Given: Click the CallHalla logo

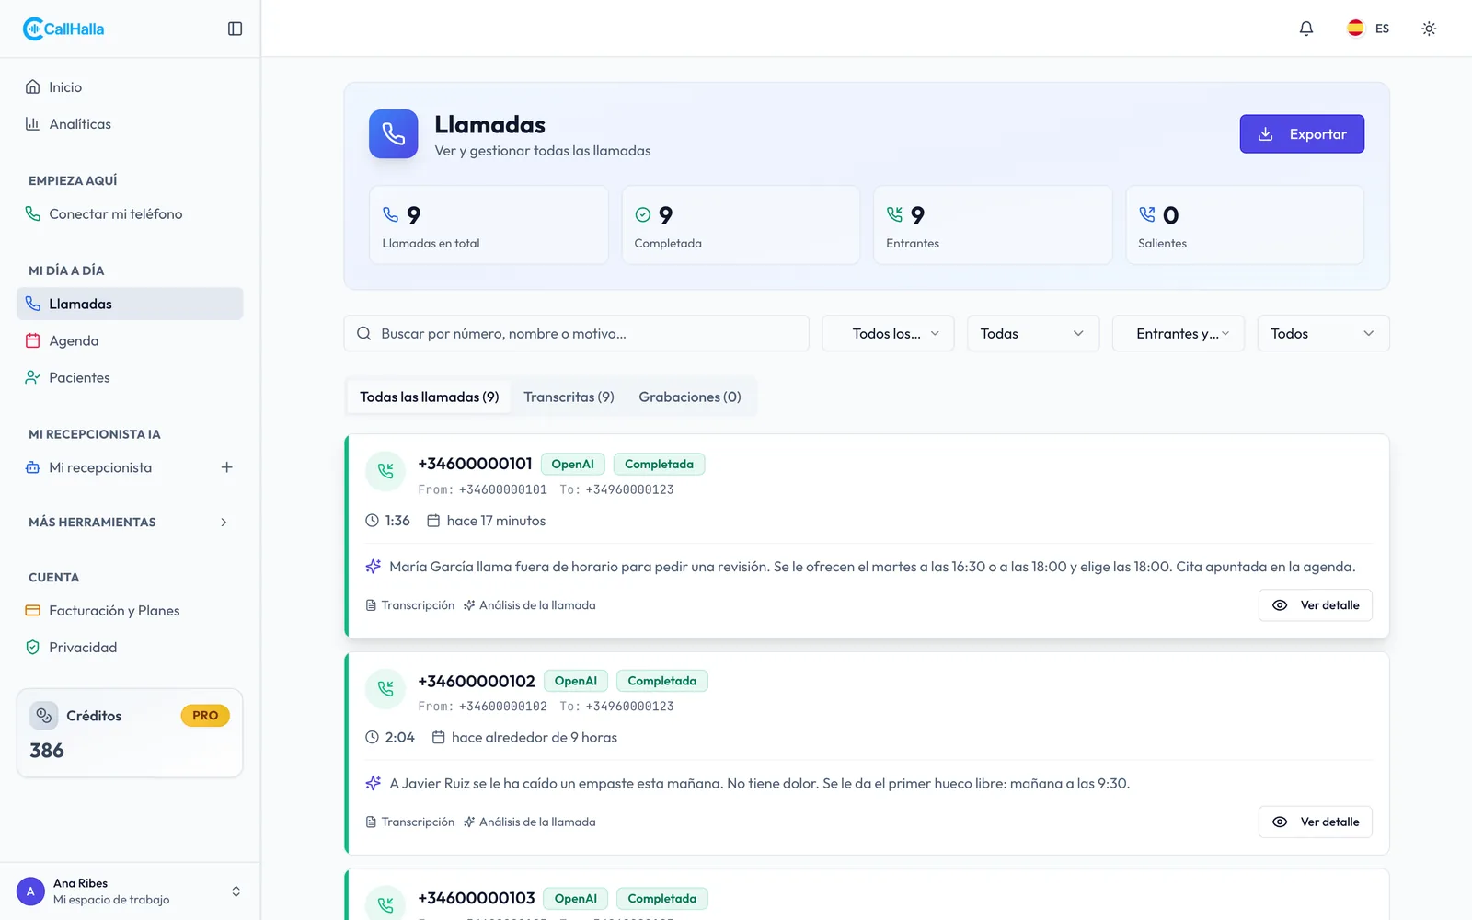Looking at the screenshot, I should (x=63, y=29).
